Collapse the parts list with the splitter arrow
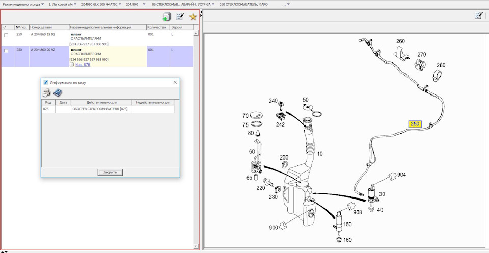489x253 pixels. pos(201,13)
